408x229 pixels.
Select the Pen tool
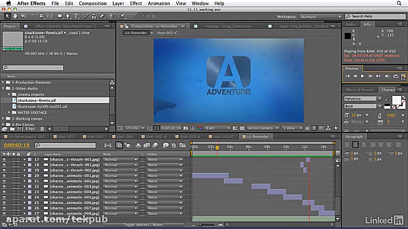[68, 16]
